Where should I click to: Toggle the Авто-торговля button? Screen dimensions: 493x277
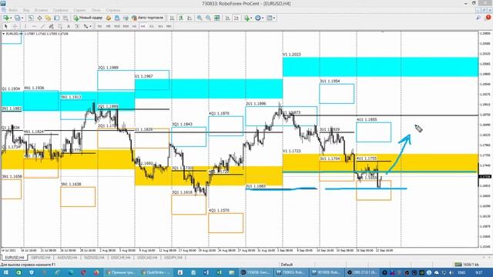147,18
